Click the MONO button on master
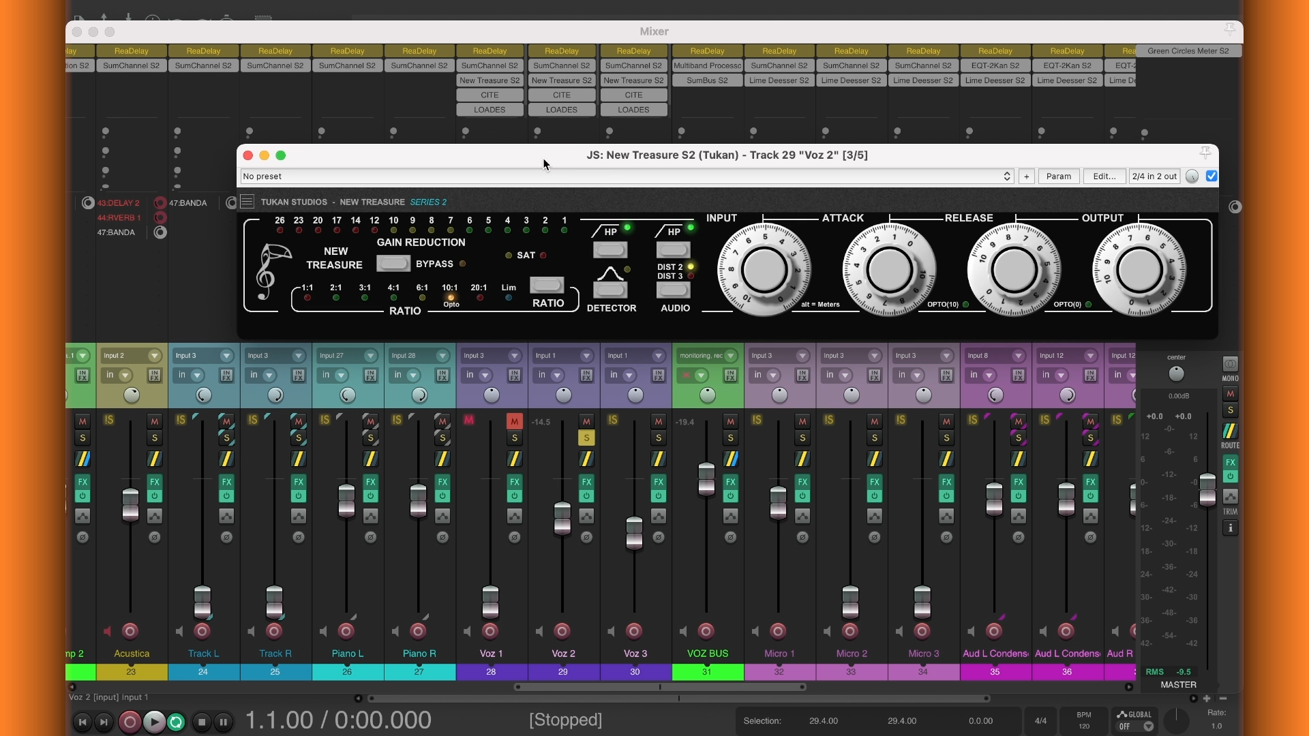The width and height of the screenshot is (1309, 736). [1230, 365]
